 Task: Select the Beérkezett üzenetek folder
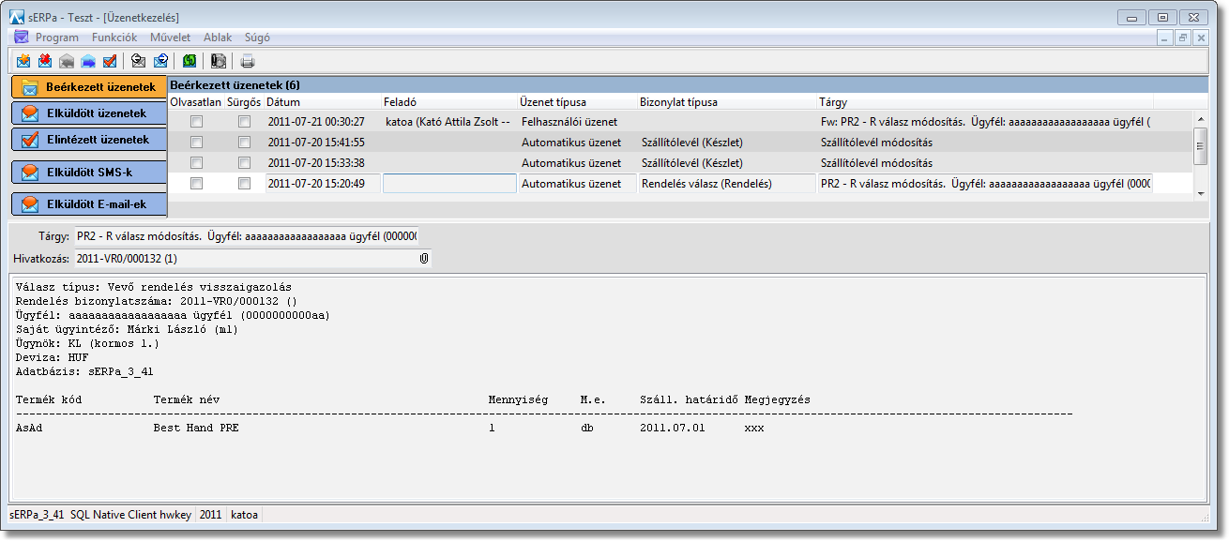click(x=89, y=86)
